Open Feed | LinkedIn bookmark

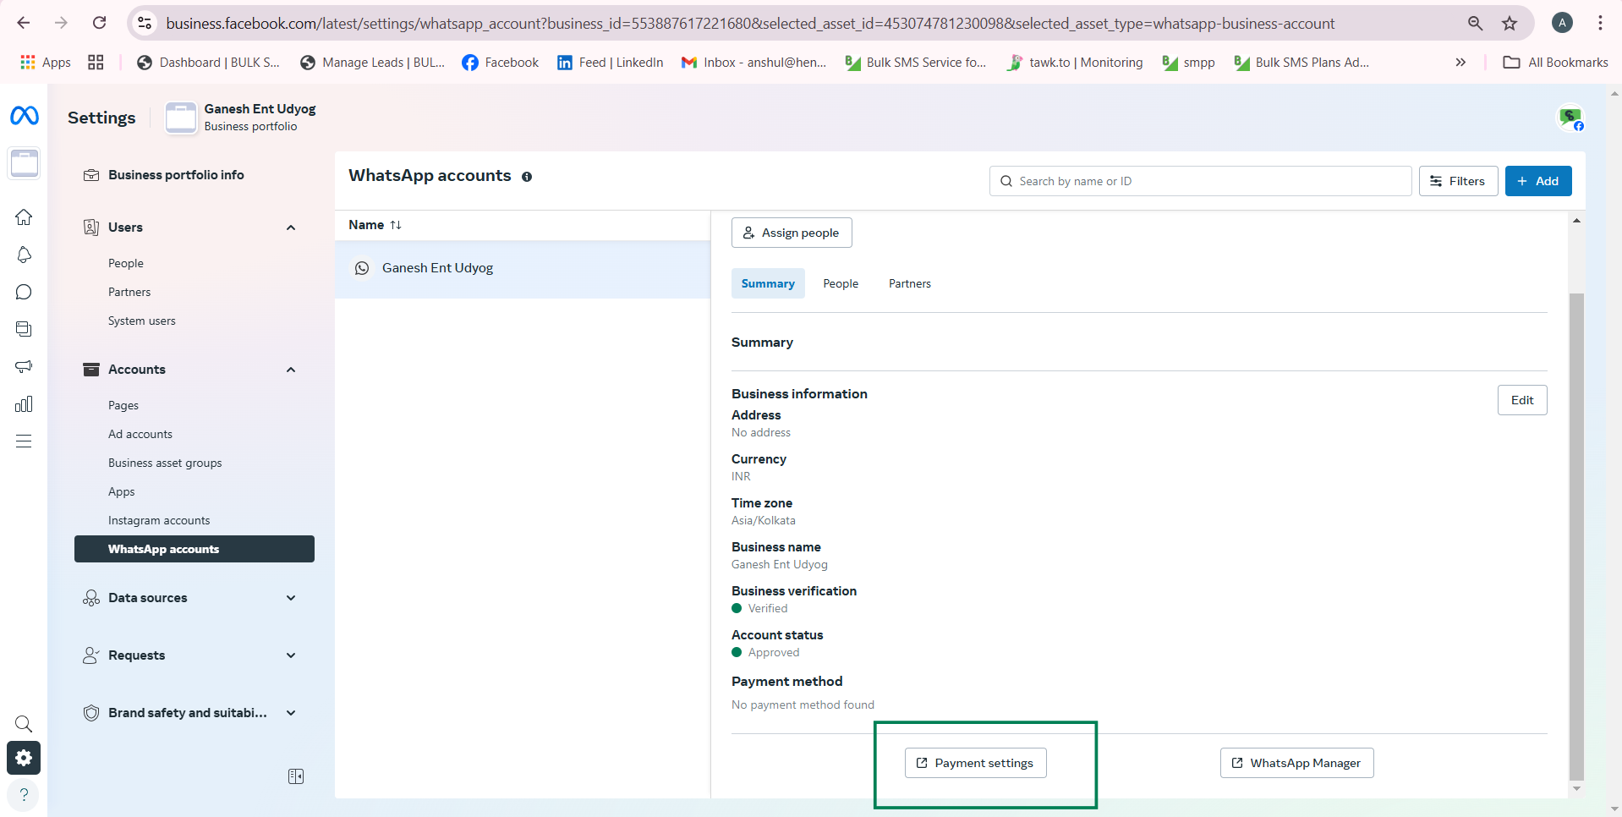610,63
